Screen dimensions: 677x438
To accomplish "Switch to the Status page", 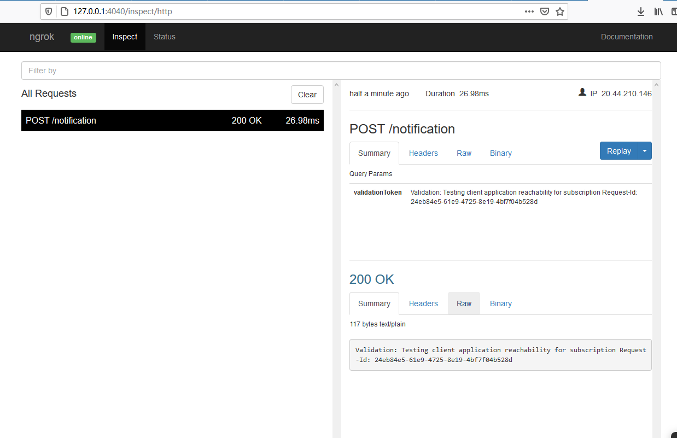I will tap(165, 37).
